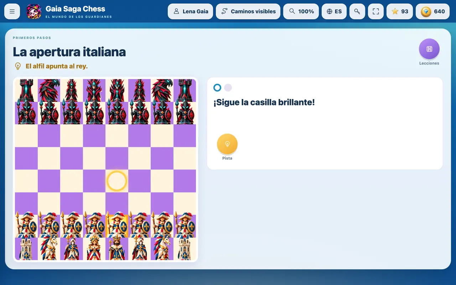Click the black king piece
Image resolution: width=456 pixels, height=285 pixels.
point(117,90)
